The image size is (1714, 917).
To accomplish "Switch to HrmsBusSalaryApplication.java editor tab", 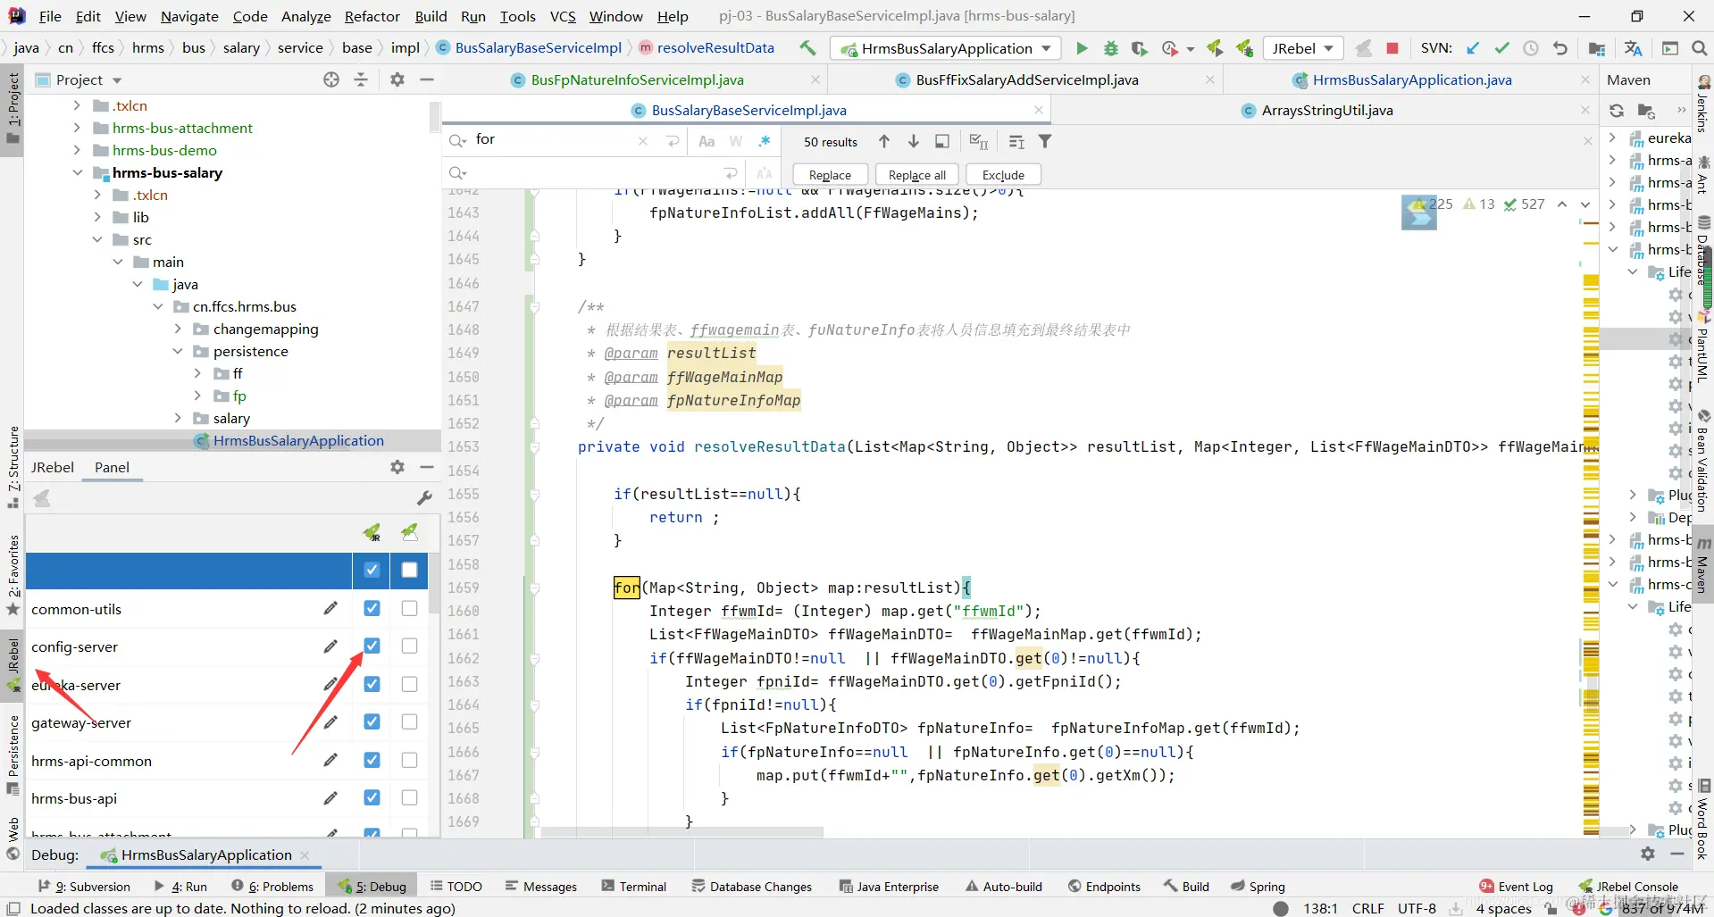I will [x=1411, y=79].
